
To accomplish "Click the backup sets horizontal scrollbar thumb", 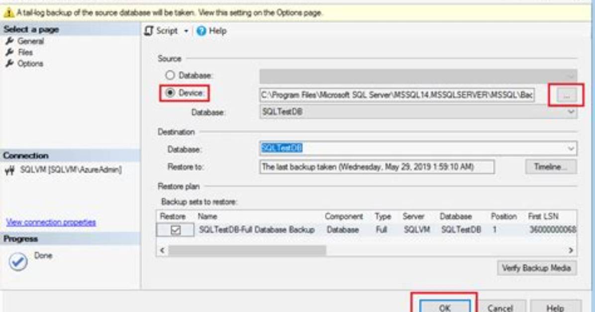I will click(x=247, y=250).
